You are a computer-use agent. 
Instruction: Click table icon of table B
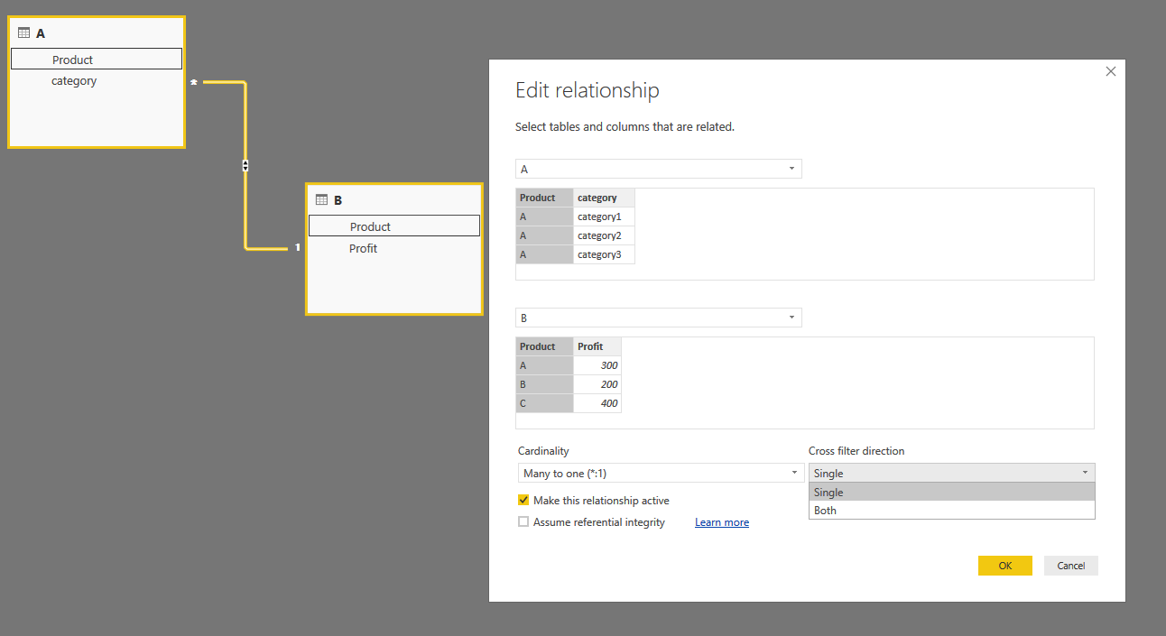pyautogui.click(x=322, y=200)
